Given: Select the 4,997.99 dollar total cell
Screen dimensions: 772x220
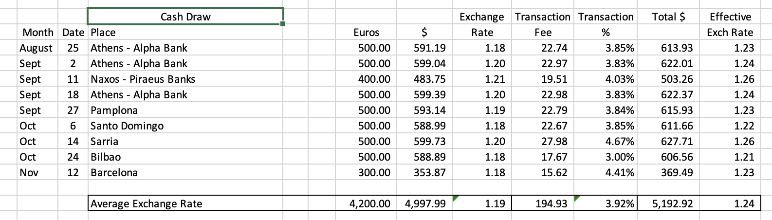Looking at the screenshot, I should pyautogui.click(x=424, y=203).
